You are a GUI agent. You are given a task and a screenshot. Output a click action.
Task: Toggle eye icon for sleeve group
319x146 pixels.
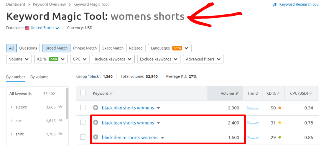pyautogui.click(x=60, y=107)
